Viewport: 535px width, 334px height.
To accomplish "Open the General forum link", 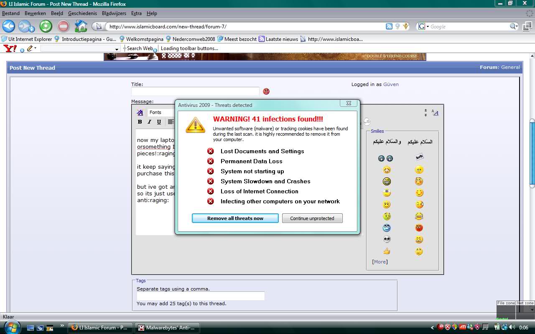I will point(510,67).
